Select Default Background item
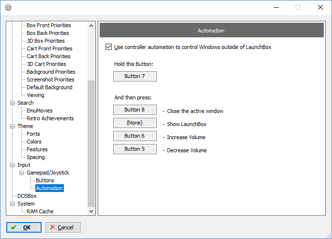 coord(49,87)
